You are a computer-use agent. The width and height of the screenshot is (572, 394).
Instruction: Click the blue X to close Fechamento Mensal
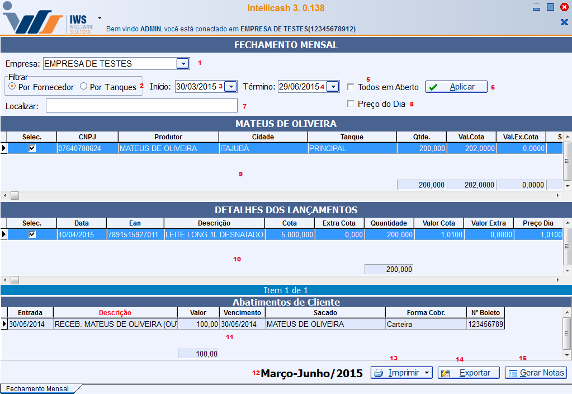tap(564, 22)
